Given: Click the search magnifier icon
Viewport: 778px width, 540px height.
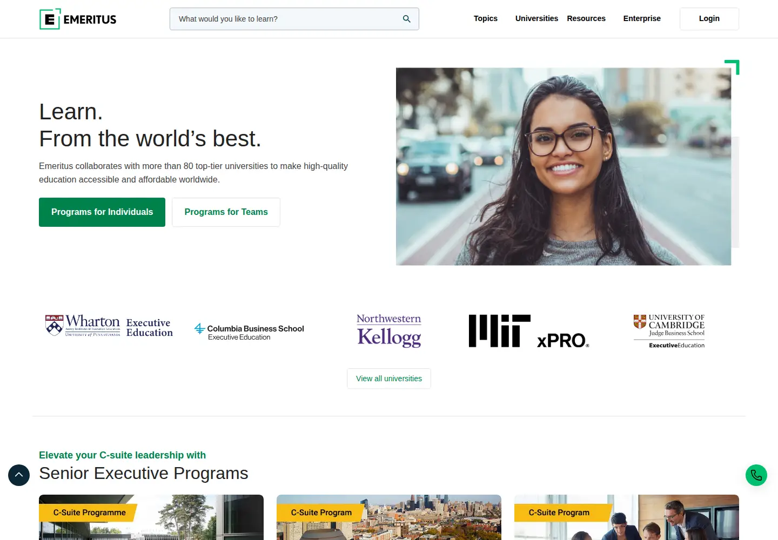Looking at the screenshot, I should pos(407,19).
